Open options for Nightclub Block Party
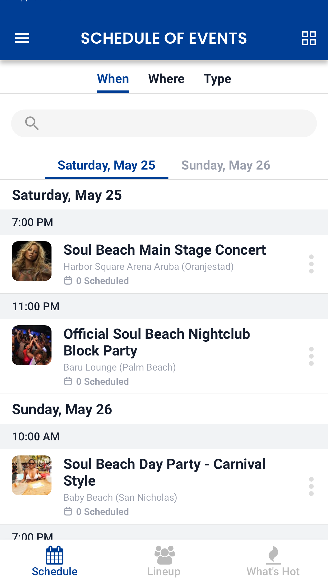Screen dimensions: 328x584 pos(311,356)
